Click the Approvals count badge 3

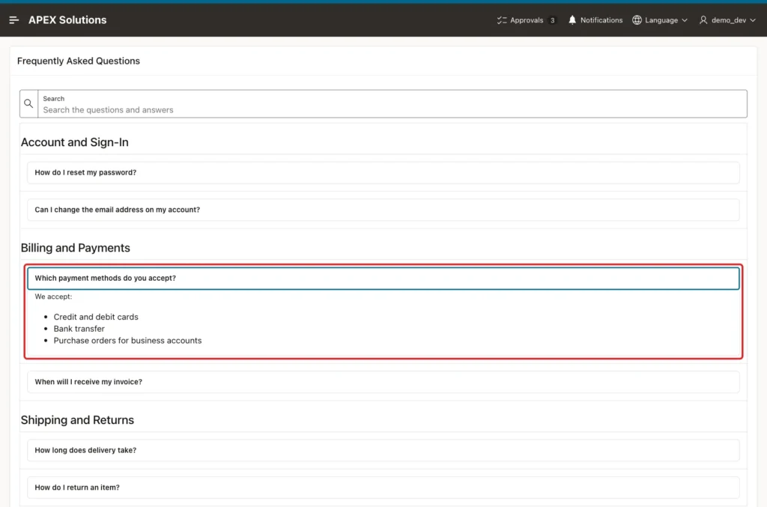pos(552,20)
